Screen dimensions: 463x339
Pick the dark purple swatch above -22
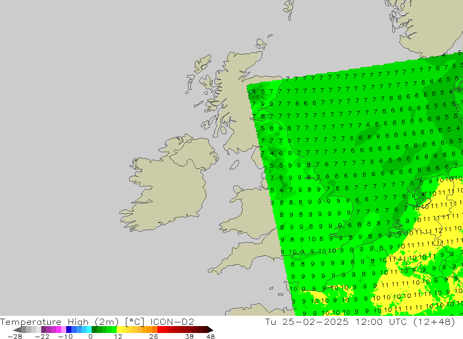(44, 330)
